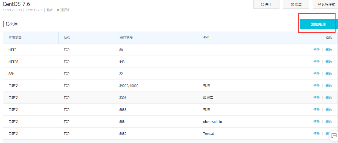
Task: Delete the 39000/40000 port rule
Action: coord(329,86)
